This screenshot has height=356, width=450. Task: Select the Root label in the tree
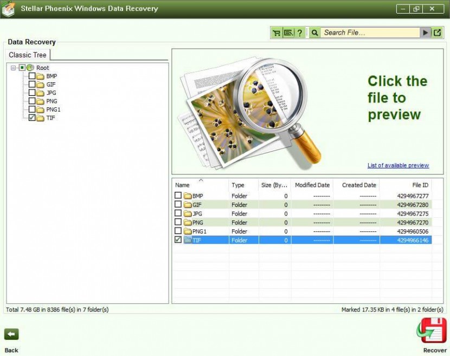[42, 68]
